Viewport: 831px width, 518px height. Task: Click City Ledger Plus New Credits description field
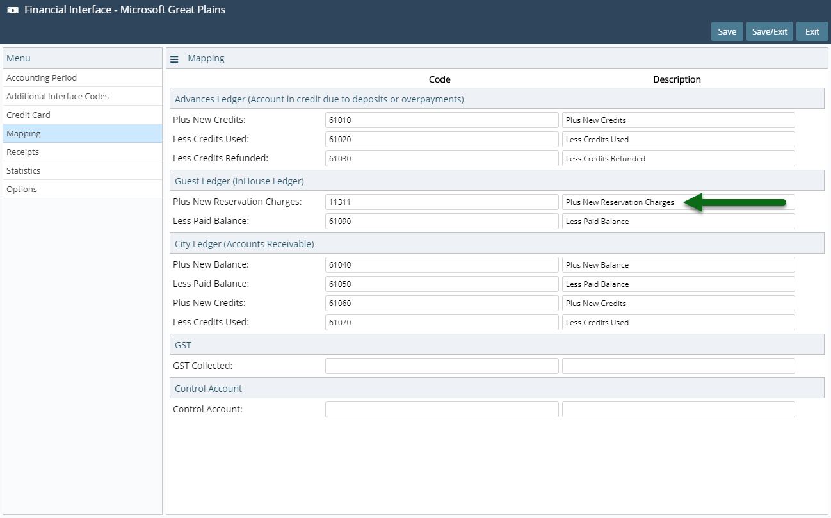tap(679, 304)
